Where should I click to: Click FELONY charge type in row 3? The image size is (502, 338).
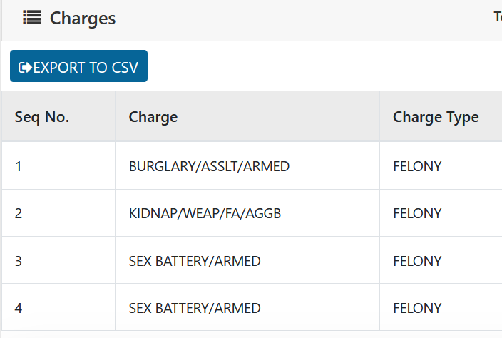[417, 261]
